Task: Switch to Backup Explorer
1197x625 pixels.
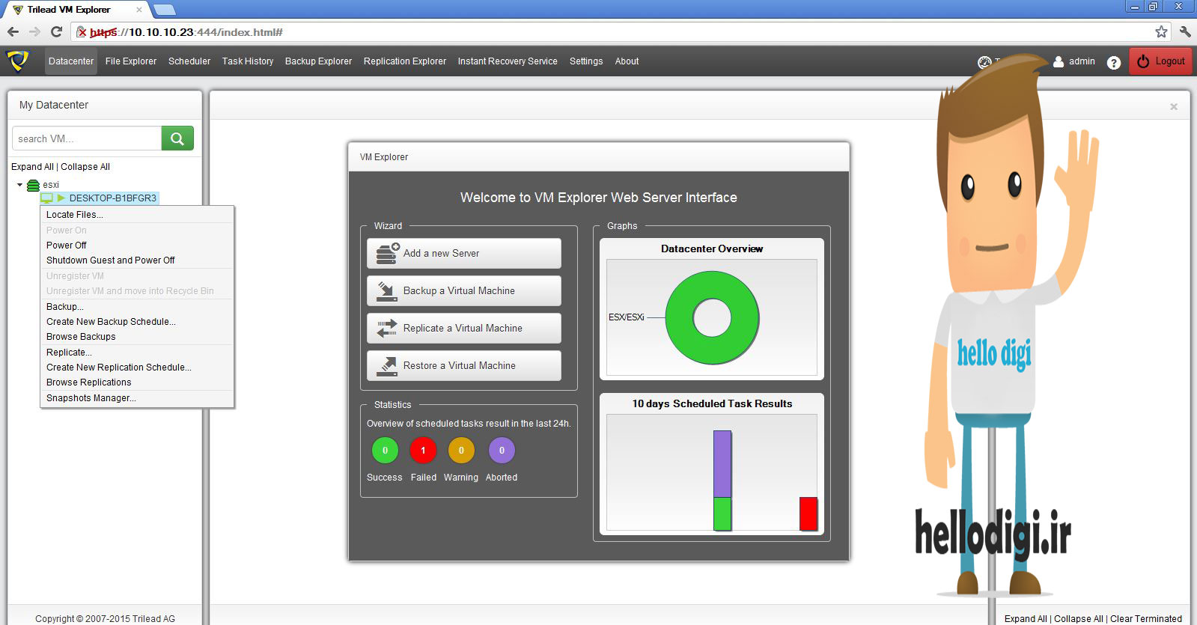Action: tap(318, 61)
